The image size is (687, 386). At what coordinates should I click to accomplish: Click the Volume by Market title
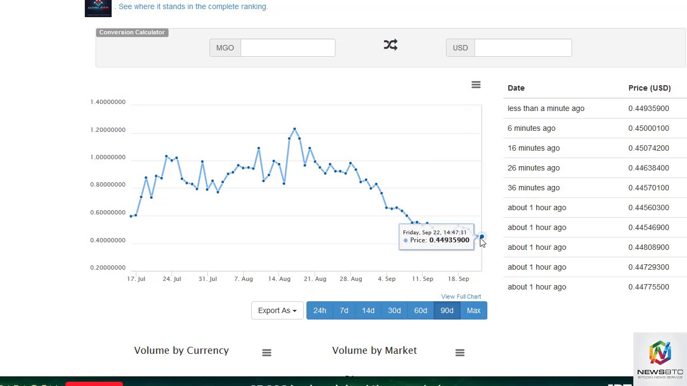coord(375,350)
